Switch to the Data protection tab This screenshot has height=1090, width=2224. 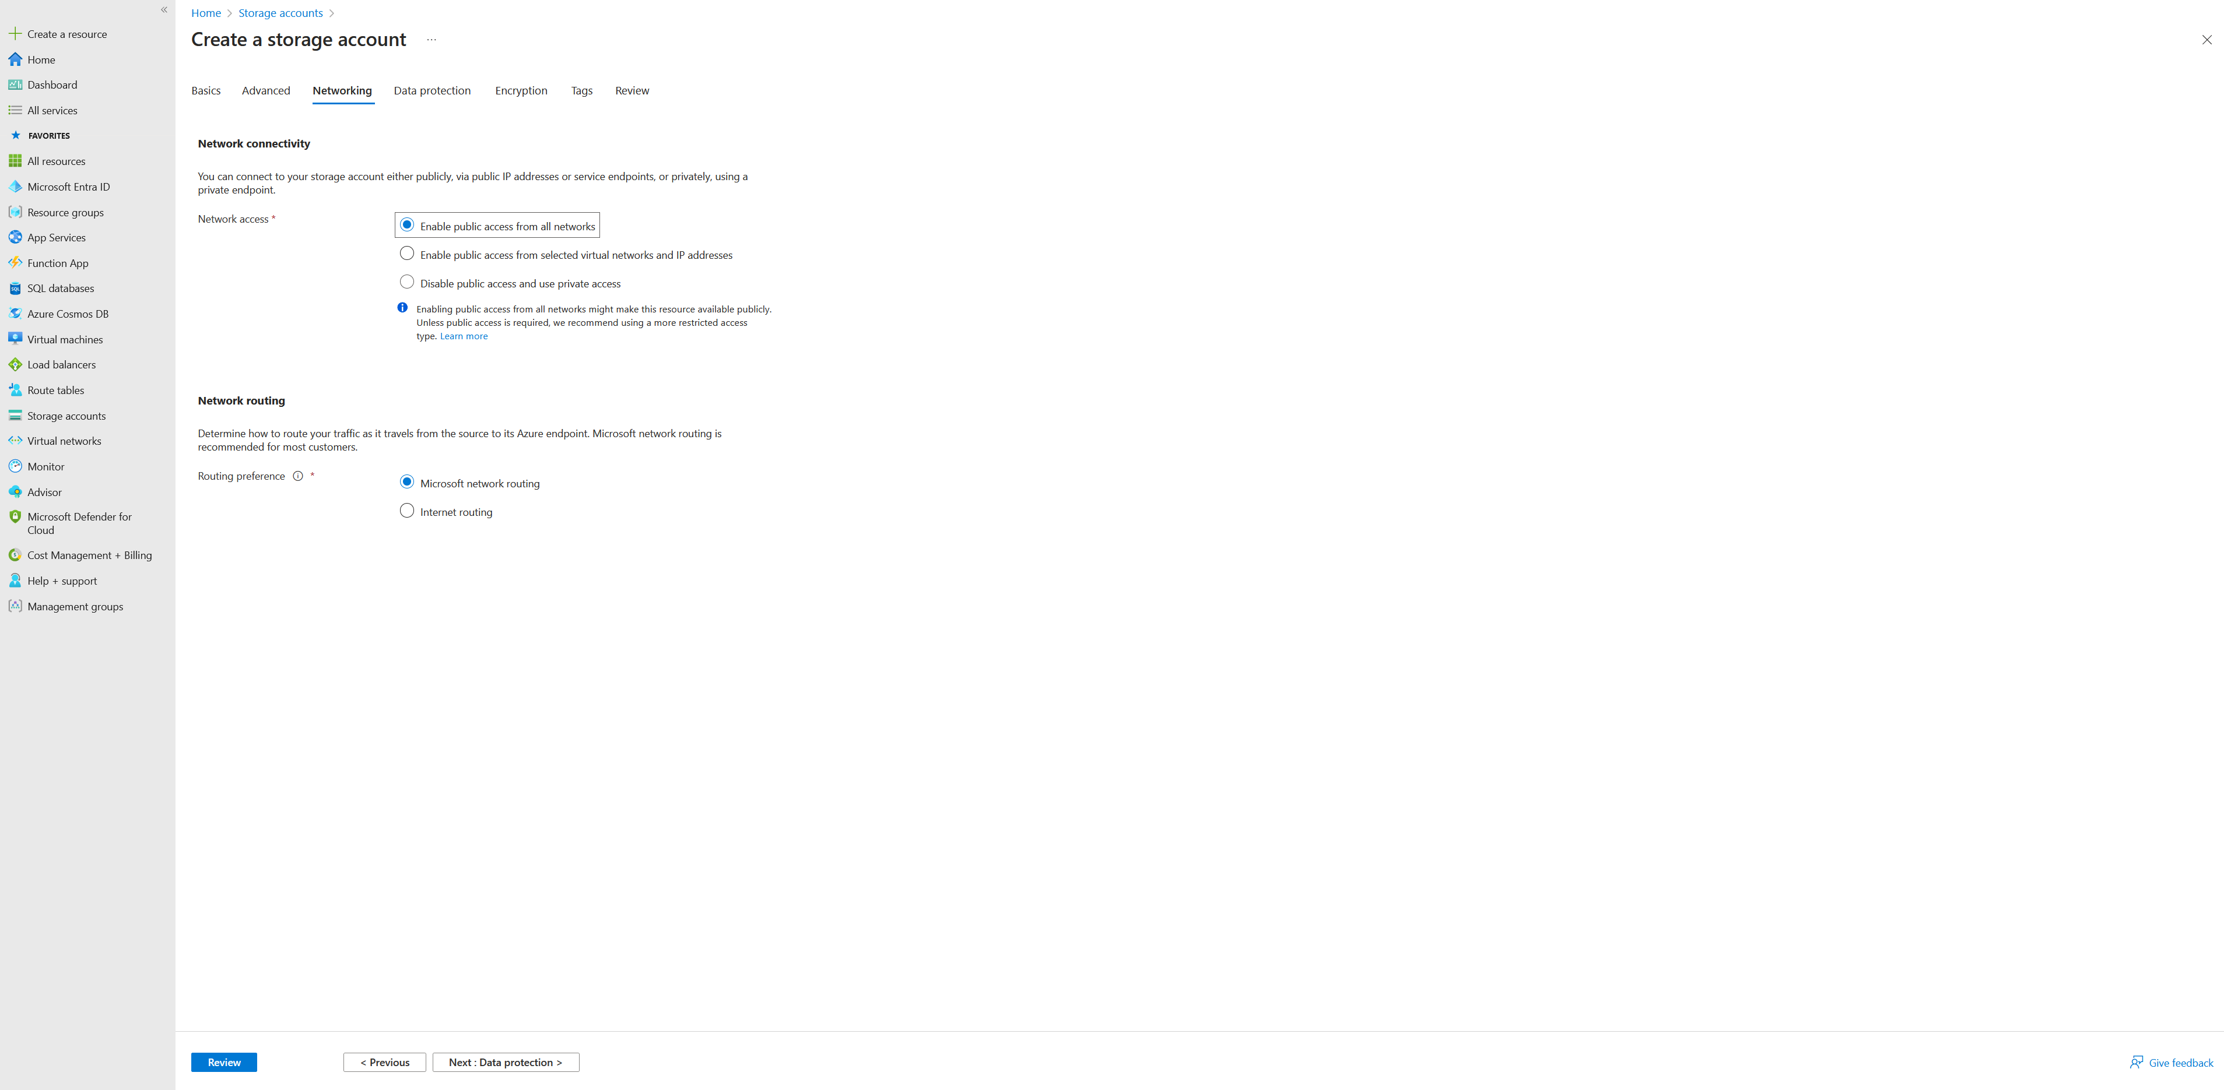coord(431,89)
